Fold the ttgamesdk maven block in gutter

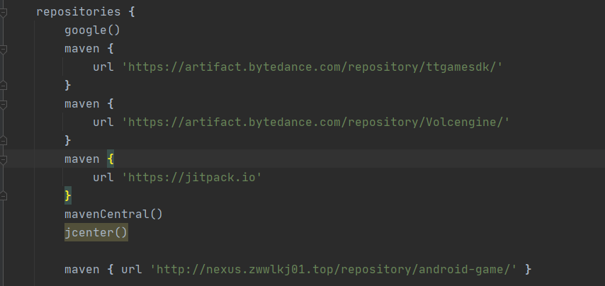point(3,50)
